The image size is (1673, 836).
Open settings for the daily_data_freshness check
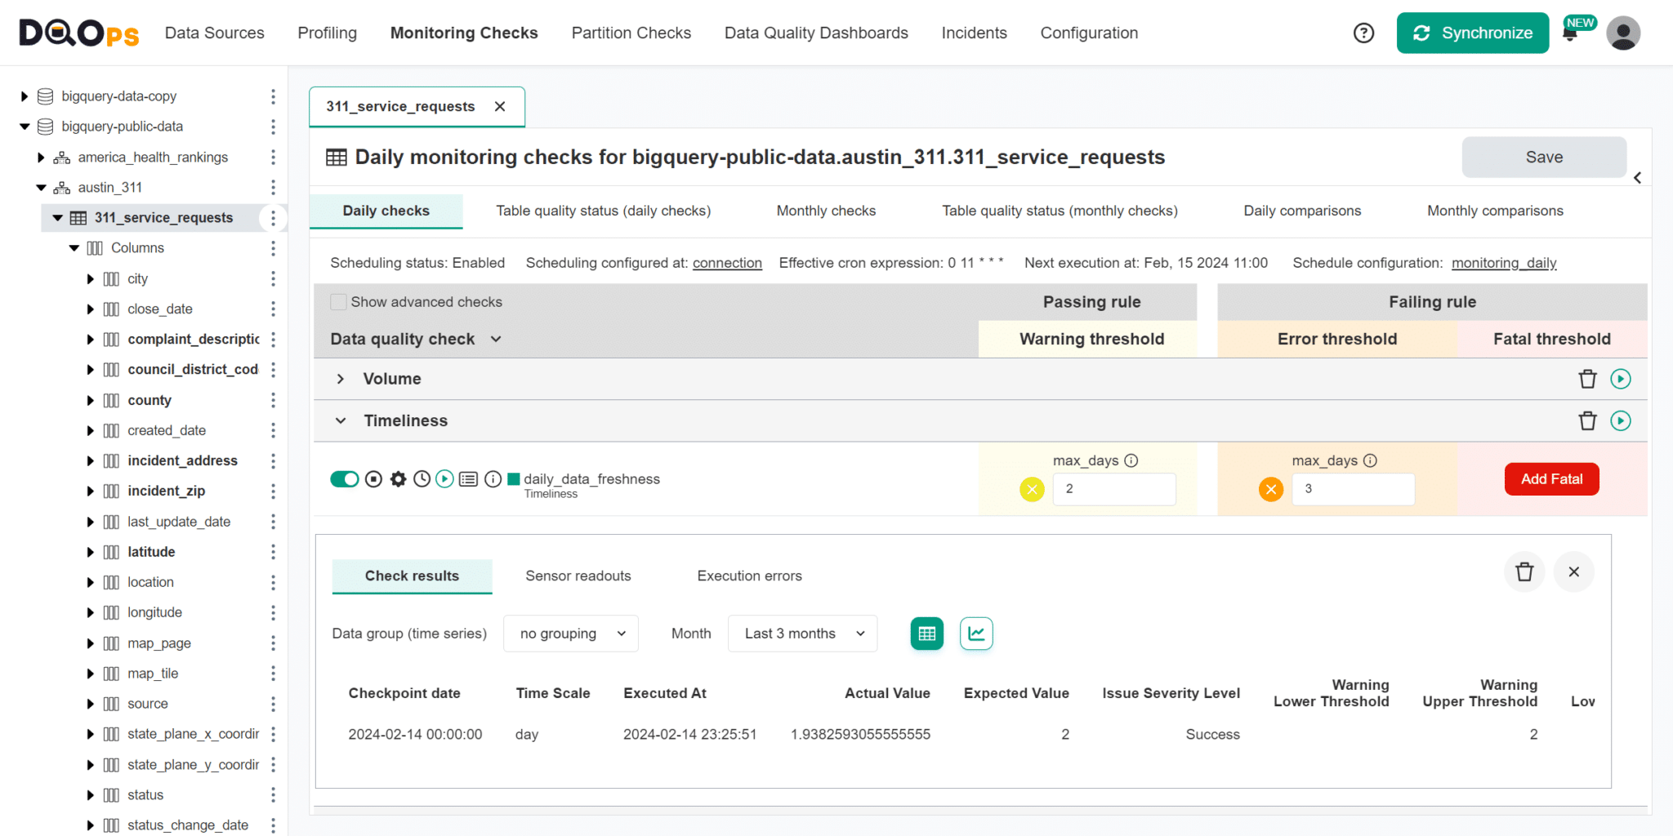point(398,479)
